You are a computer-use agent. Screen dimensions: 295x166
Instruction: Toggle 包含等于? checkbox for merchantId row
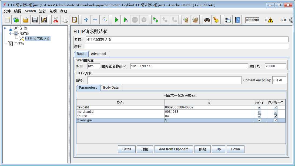click(276, 112)
